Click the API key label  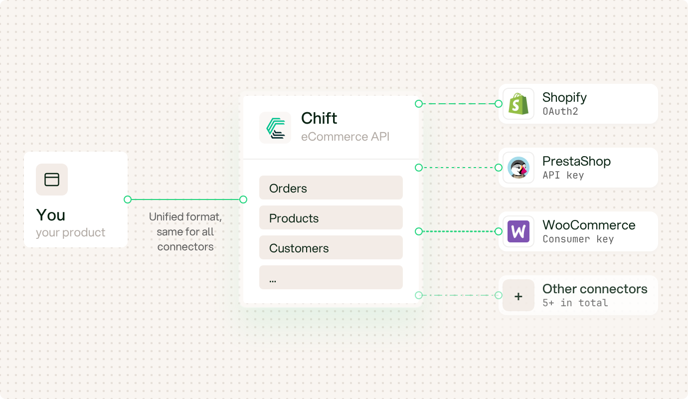563,175
